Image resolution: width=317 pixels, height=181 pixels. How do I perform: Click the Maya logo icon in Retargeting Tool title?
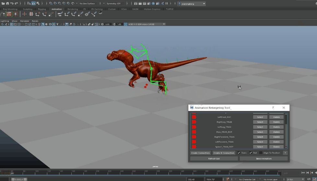pos(192,108)
